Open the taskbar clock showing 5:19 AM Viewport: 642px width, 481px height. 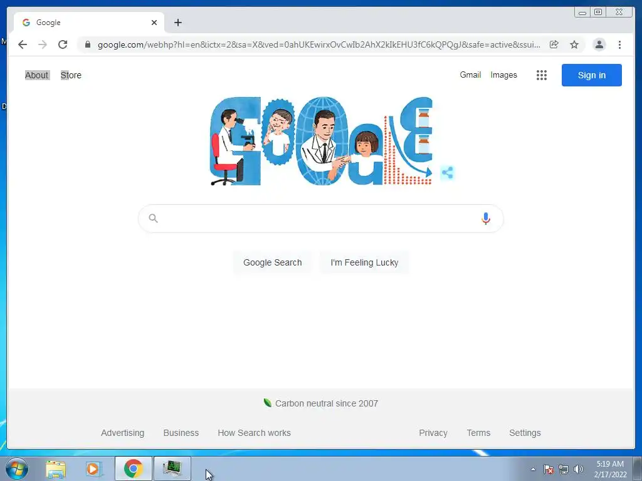[x=610, y=469]
